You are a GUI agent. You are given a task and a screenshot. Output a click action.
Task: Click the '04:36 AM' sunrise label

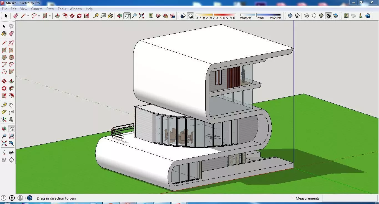pos(246,18)
